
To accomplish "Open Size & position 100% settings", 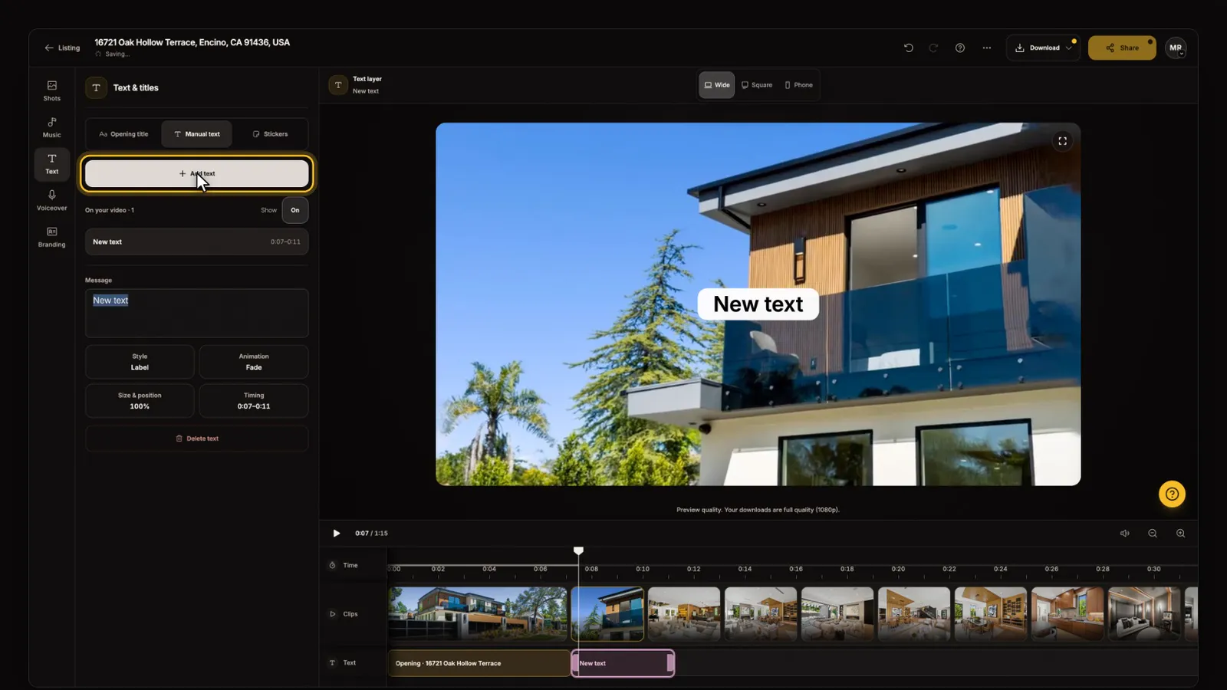I will coord(140,401).
